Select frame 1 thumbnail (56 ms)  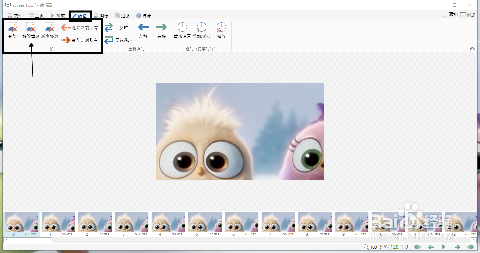click(x=58, y=224)
